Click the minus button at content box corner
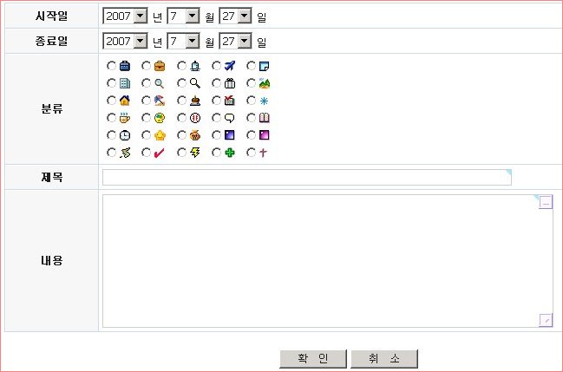 click(x=546, y=203)
